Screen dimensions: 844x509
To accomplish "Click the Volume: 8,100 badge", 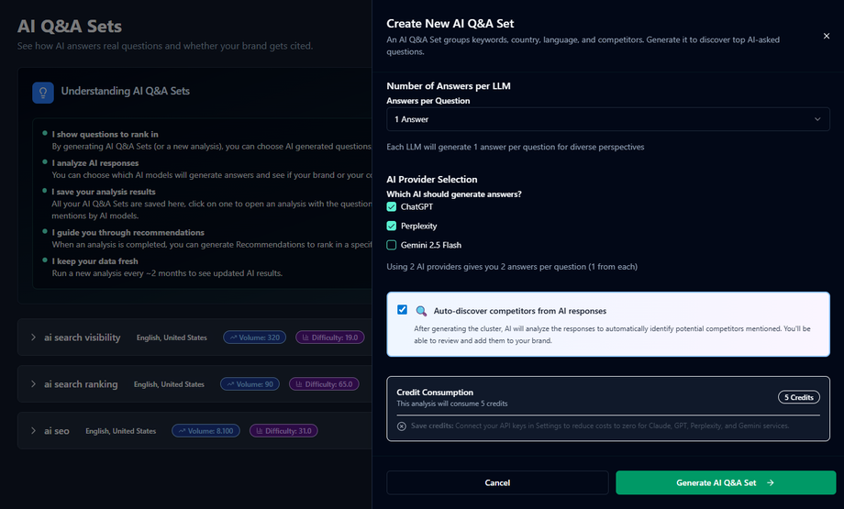I will pyautogui.click(x=205, y=431).
